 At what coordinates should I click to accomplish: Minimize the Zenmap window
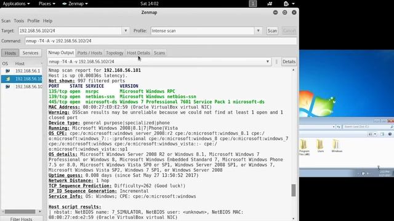pos(275,12)
